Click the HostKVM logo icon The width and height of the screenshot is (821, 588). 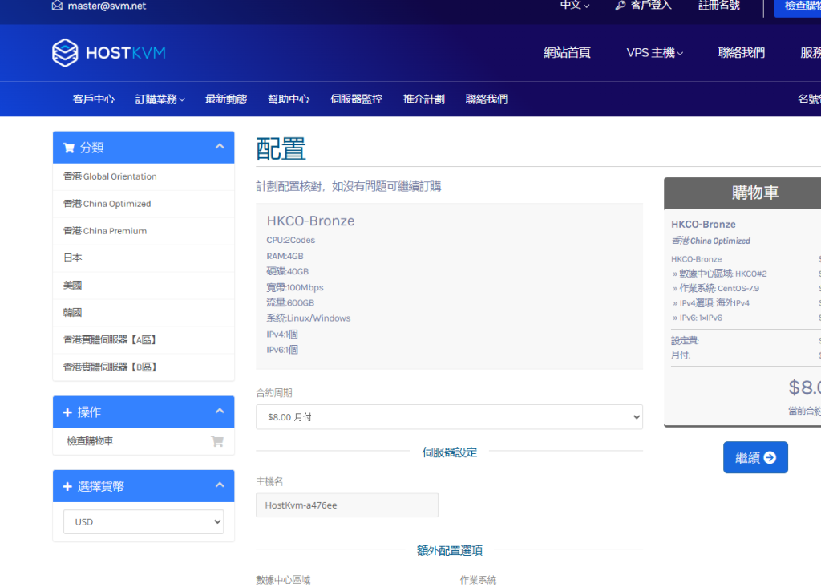pos(65,53)
